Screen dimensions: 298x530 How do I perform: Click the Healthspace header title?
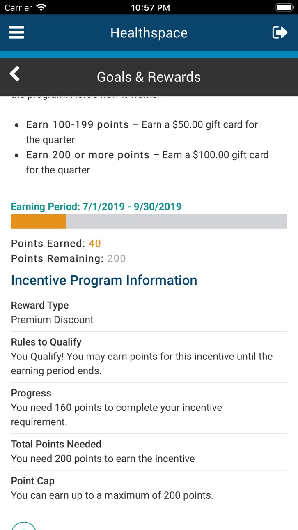[x=149, y=33]
